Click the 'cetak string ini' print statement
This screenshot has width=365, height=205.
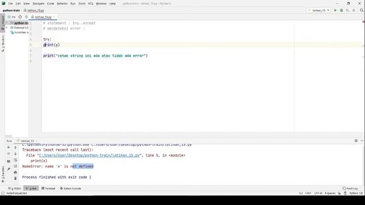click(95, 56)
